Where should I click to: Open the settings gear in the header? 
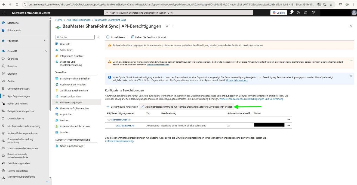pyautogui.click(x=298, y=13)
